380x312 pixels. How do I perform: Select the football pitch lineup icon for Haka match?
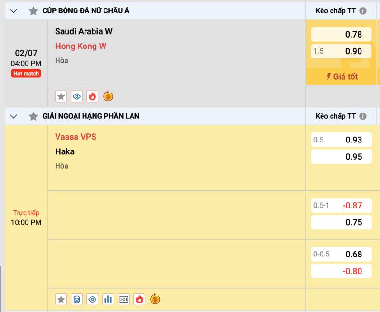pyautogui.click(x=123, y=299)
